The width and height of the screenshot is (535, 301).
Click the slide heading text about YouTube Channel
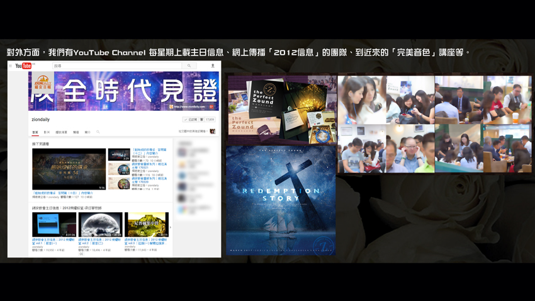(238, 52)
